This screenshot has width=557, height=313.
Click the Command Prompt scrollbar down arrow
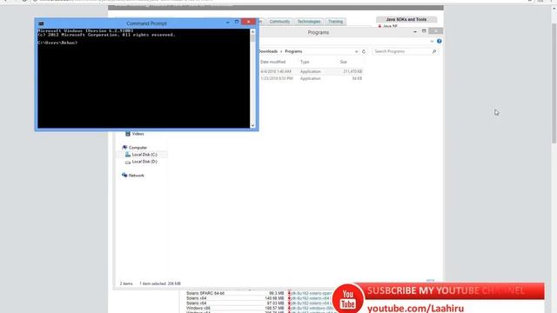[x=252, y=125]
